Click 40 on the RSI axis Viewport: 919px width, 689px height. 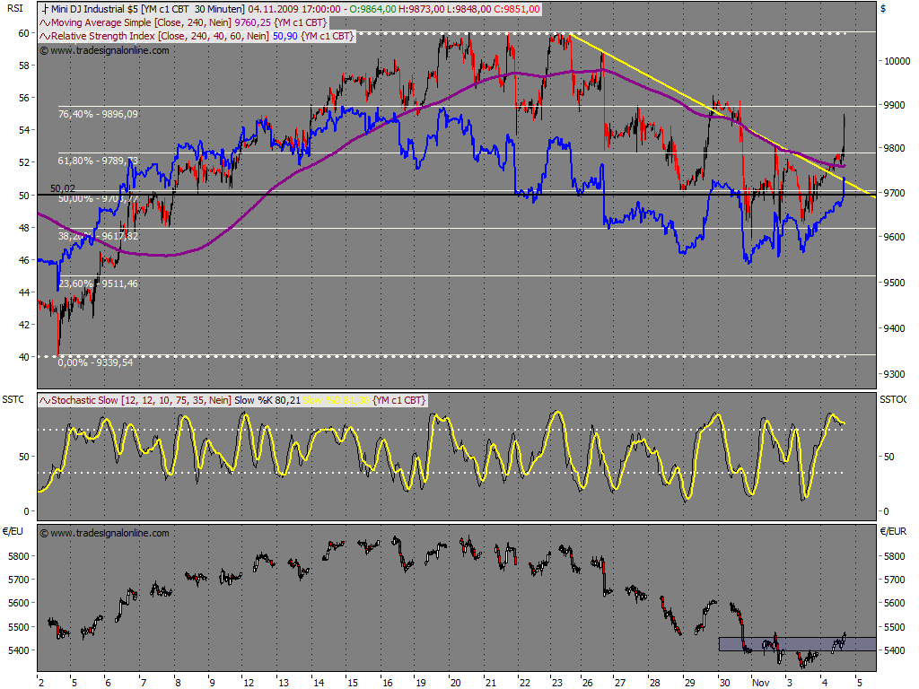23,357
